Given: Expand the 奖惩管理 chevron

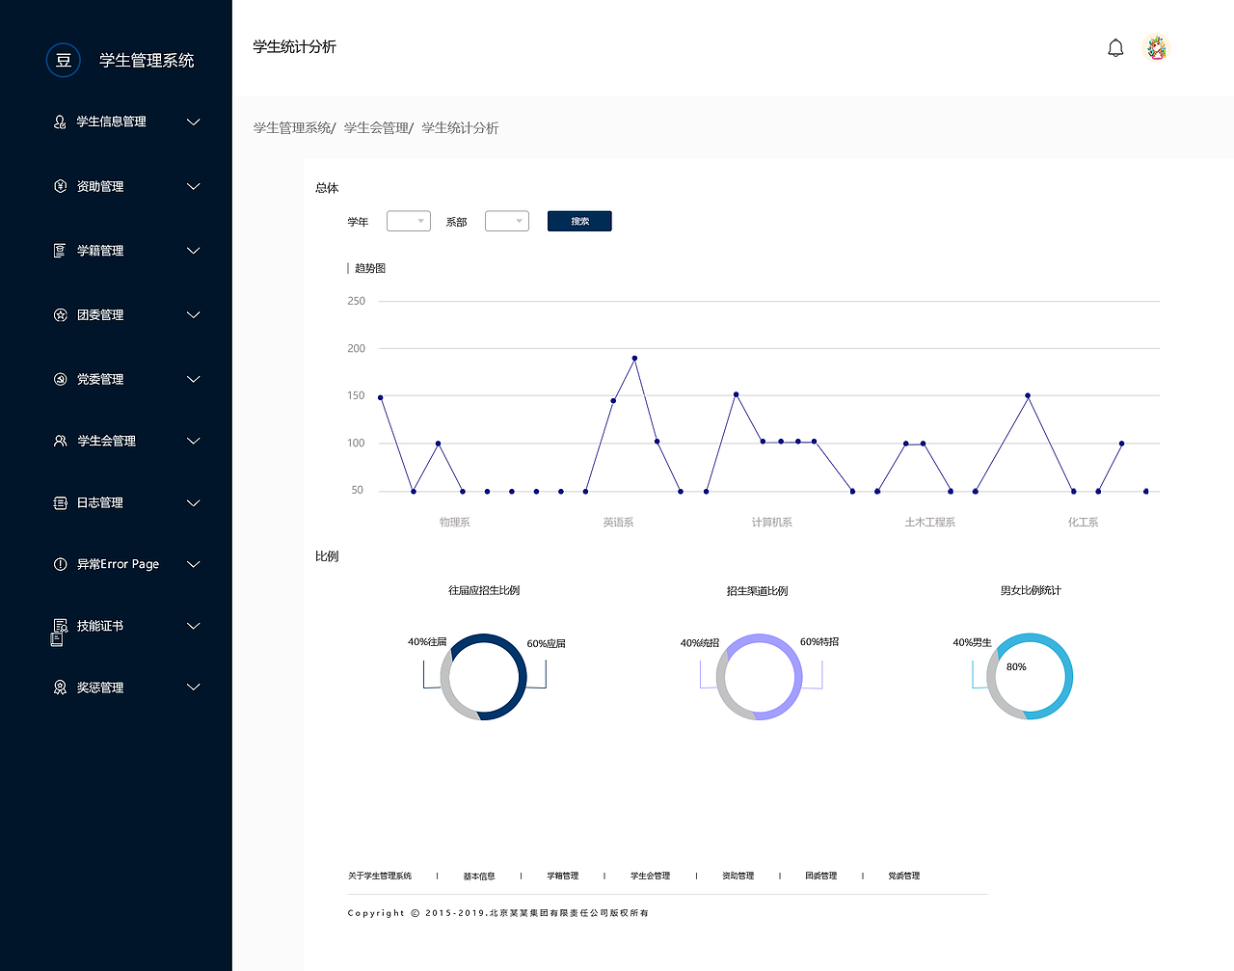Looking at the screenshot, I should click(193, 688).
